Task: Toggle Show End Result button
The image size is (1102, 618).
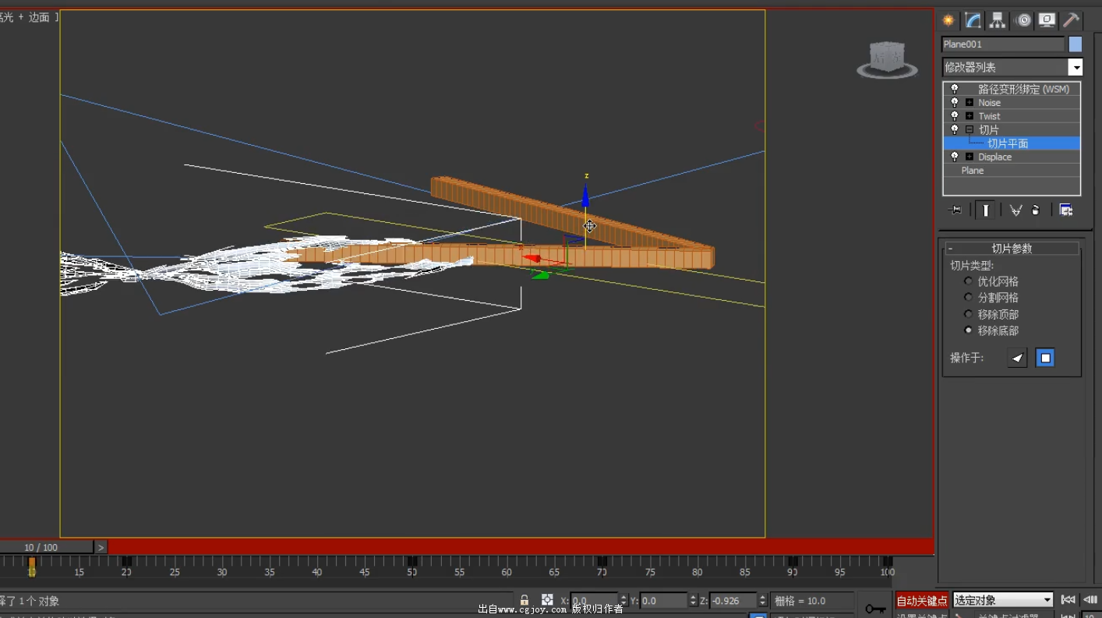Action: pyautogui.click(x=986, y=210)
